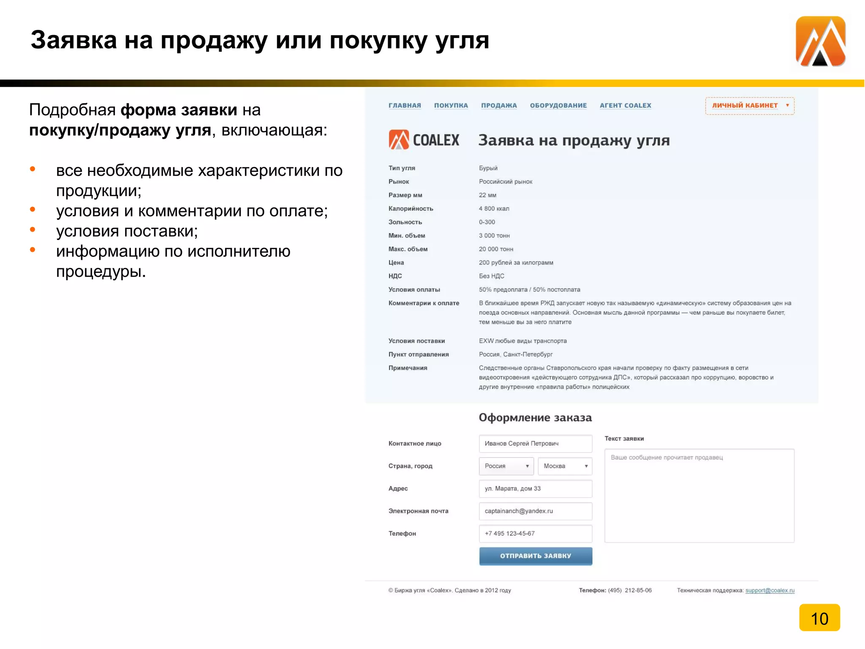
Task: Click the '20 000 тонн' max volume
Action: pyautogui.click(x=496, y=249)
